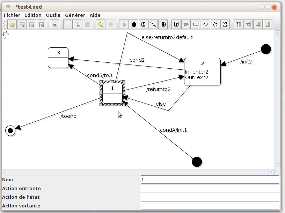Choose the rectangle shape tool
Screen dimensions: 285x213
point(196,24)
